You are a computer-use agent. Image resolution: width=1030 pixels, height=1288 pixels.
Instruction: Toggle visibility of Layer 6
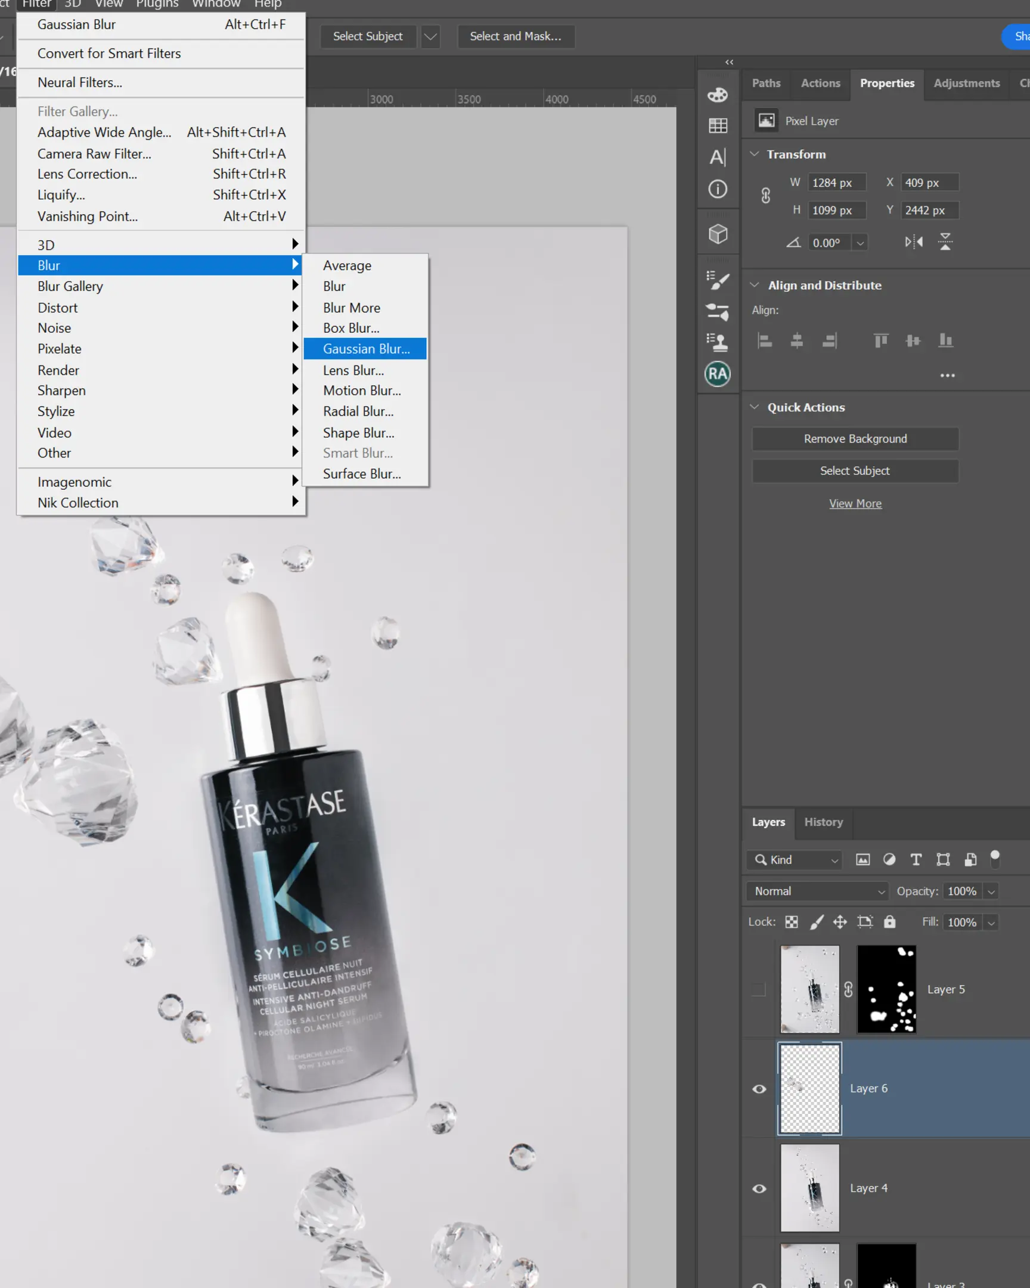point(759,1088)
